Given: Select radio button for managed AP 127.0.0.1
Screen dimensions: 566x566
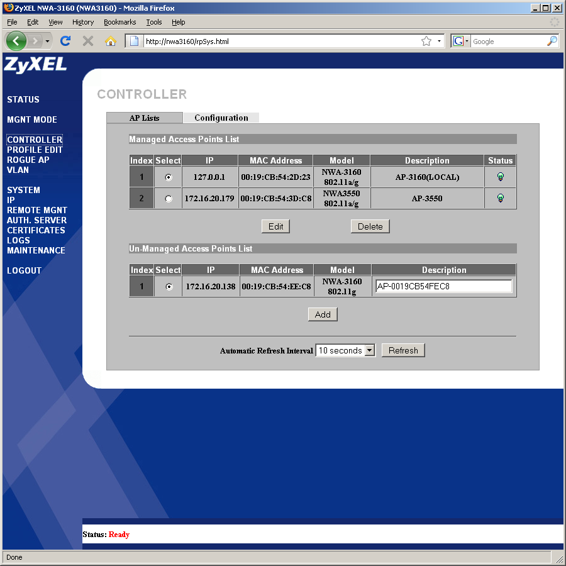Looking at the screenshot, I should pos(169,177).
